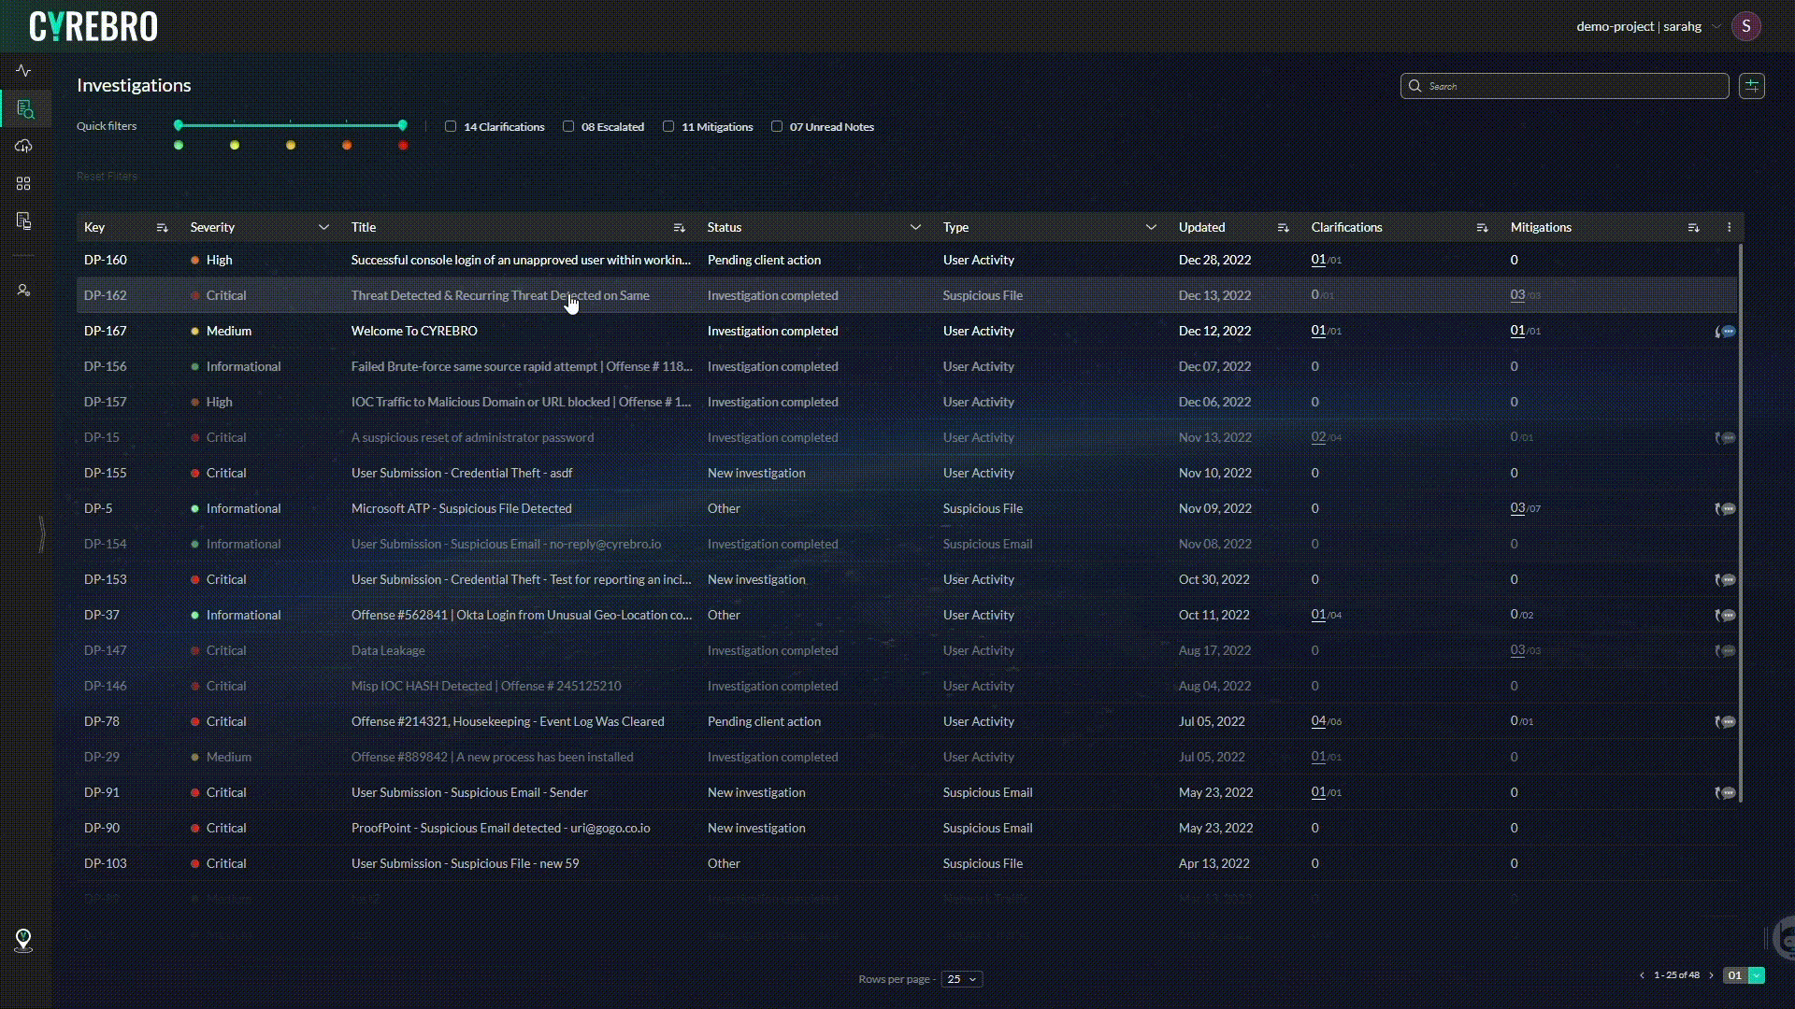Expand the Status column filter dropdown
The image size is (1795, 1009).
(x=915, y=227)
